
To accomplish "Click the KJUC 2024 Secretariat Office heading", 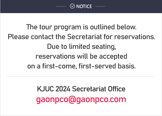I will pos(81,89).
